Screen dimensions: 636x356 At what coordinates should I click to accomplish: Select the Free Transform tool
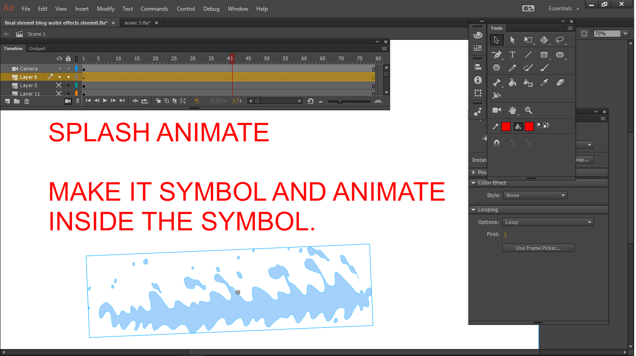(528, 40)
